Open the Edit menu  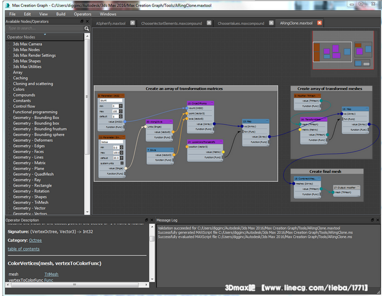(28, 14)
